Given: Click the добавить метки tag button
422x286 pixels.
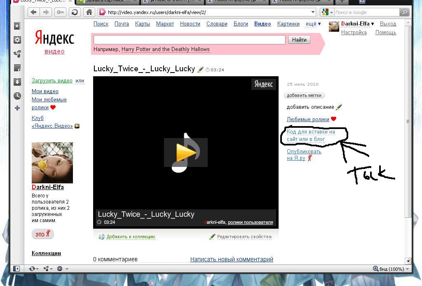Looking at the screenshot, I should [x=304, y=95].
